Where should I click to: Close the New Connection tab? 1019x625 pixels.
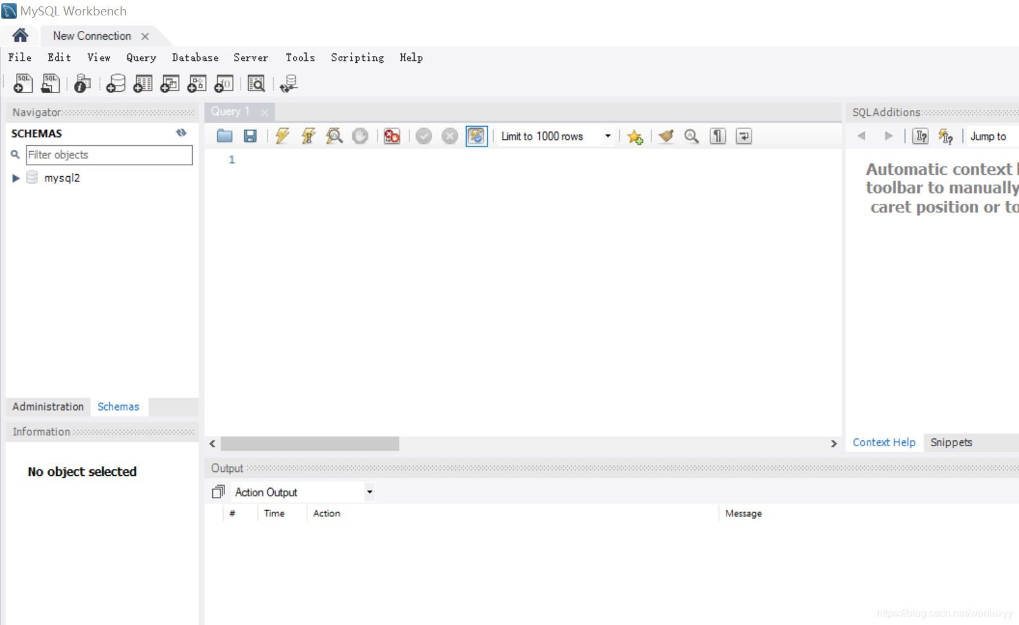pos(145,36)
